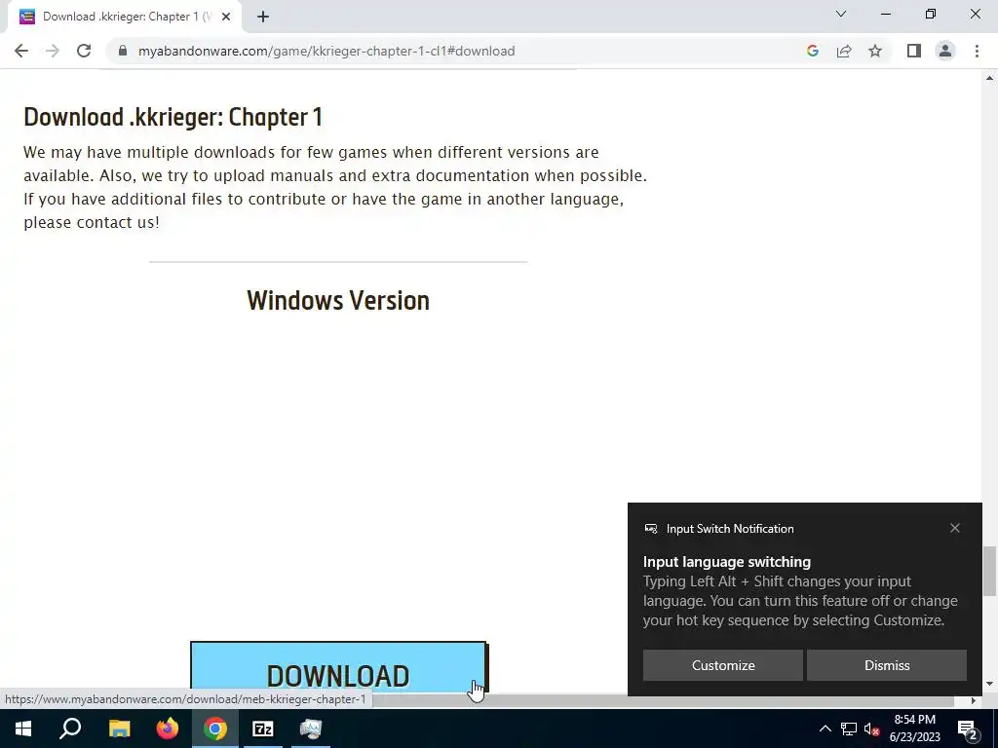Click the scroll up arrow of the page

click(989, 78)
